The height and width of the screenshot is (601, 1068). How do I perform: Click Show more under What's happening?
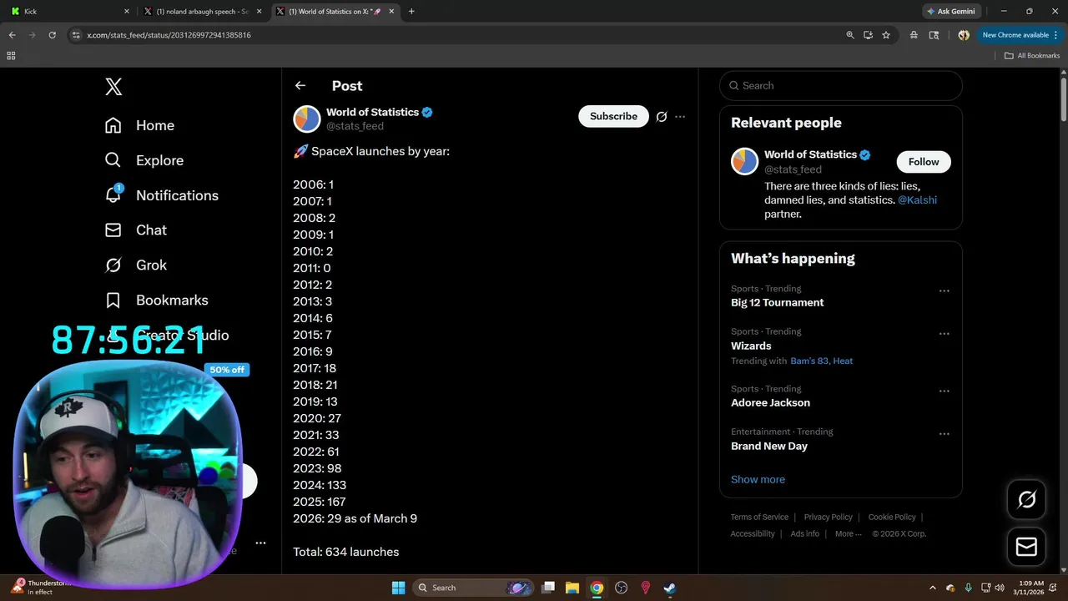pyautogui.click(x=758, y=479)
